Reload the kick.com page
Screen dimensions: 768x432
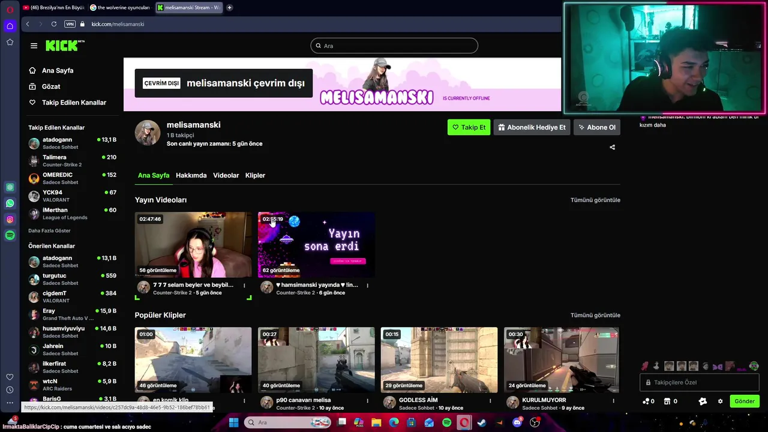coord(54,24)
